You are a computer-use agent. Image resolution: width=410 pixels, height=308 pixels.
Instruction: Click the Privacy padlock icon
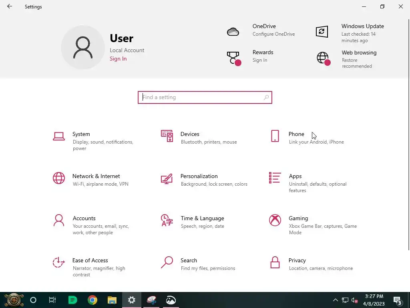click(275, 262)
